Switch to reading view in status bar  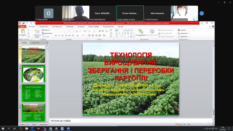coord(182,124)
